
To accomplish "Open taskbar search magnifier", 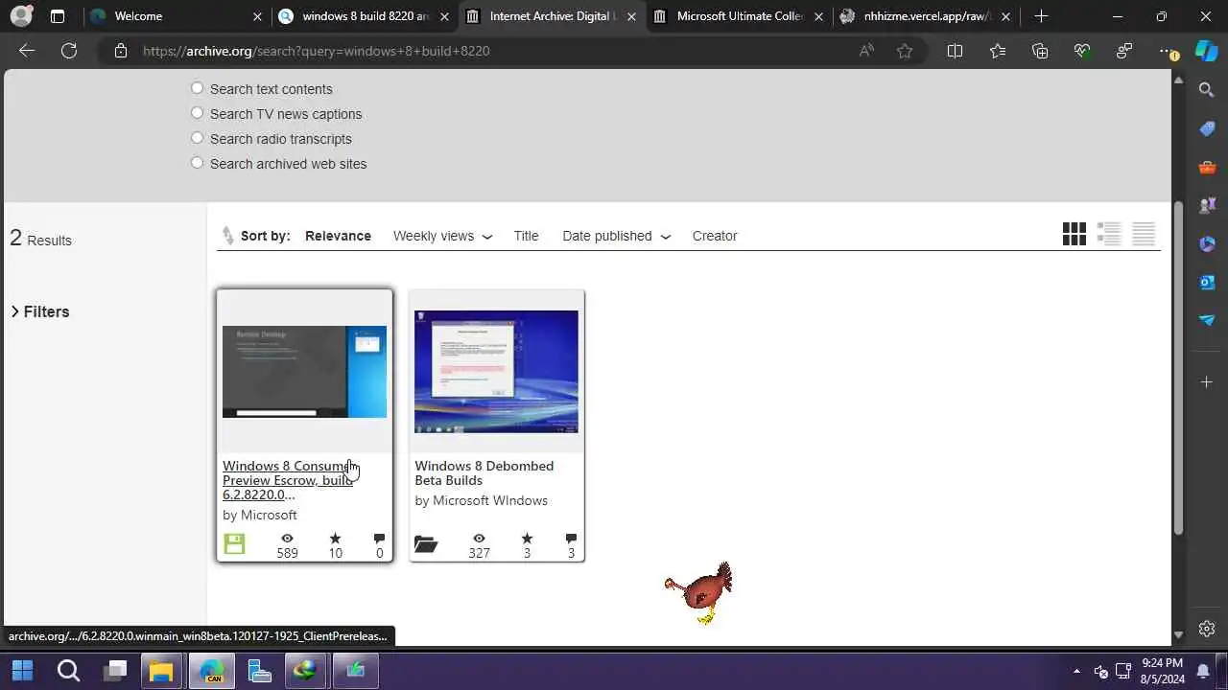I will click(68, 670).
